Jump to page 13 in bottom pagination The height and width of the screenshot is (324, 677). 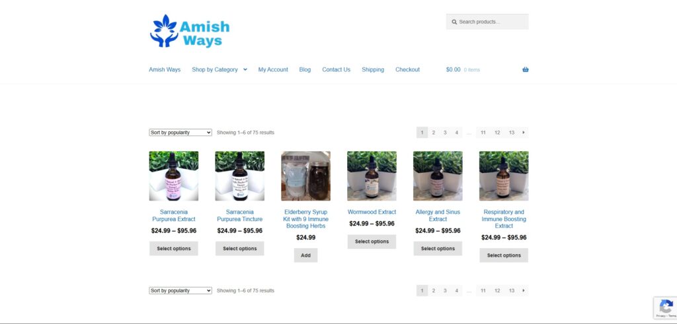coord(511,291)
